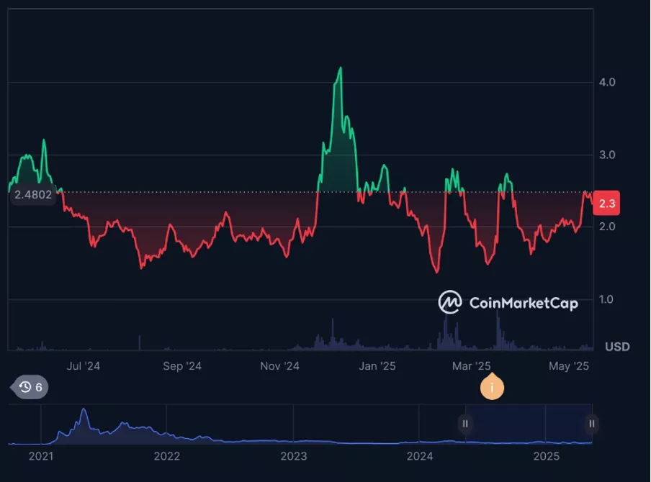Click the 2.4802 reference price label
The image size is (651, 482).
point(33,194)
